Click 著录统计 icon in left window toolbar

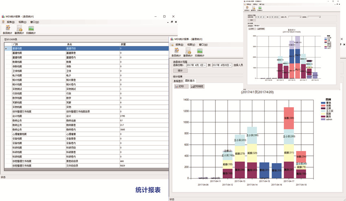(19, 30)
